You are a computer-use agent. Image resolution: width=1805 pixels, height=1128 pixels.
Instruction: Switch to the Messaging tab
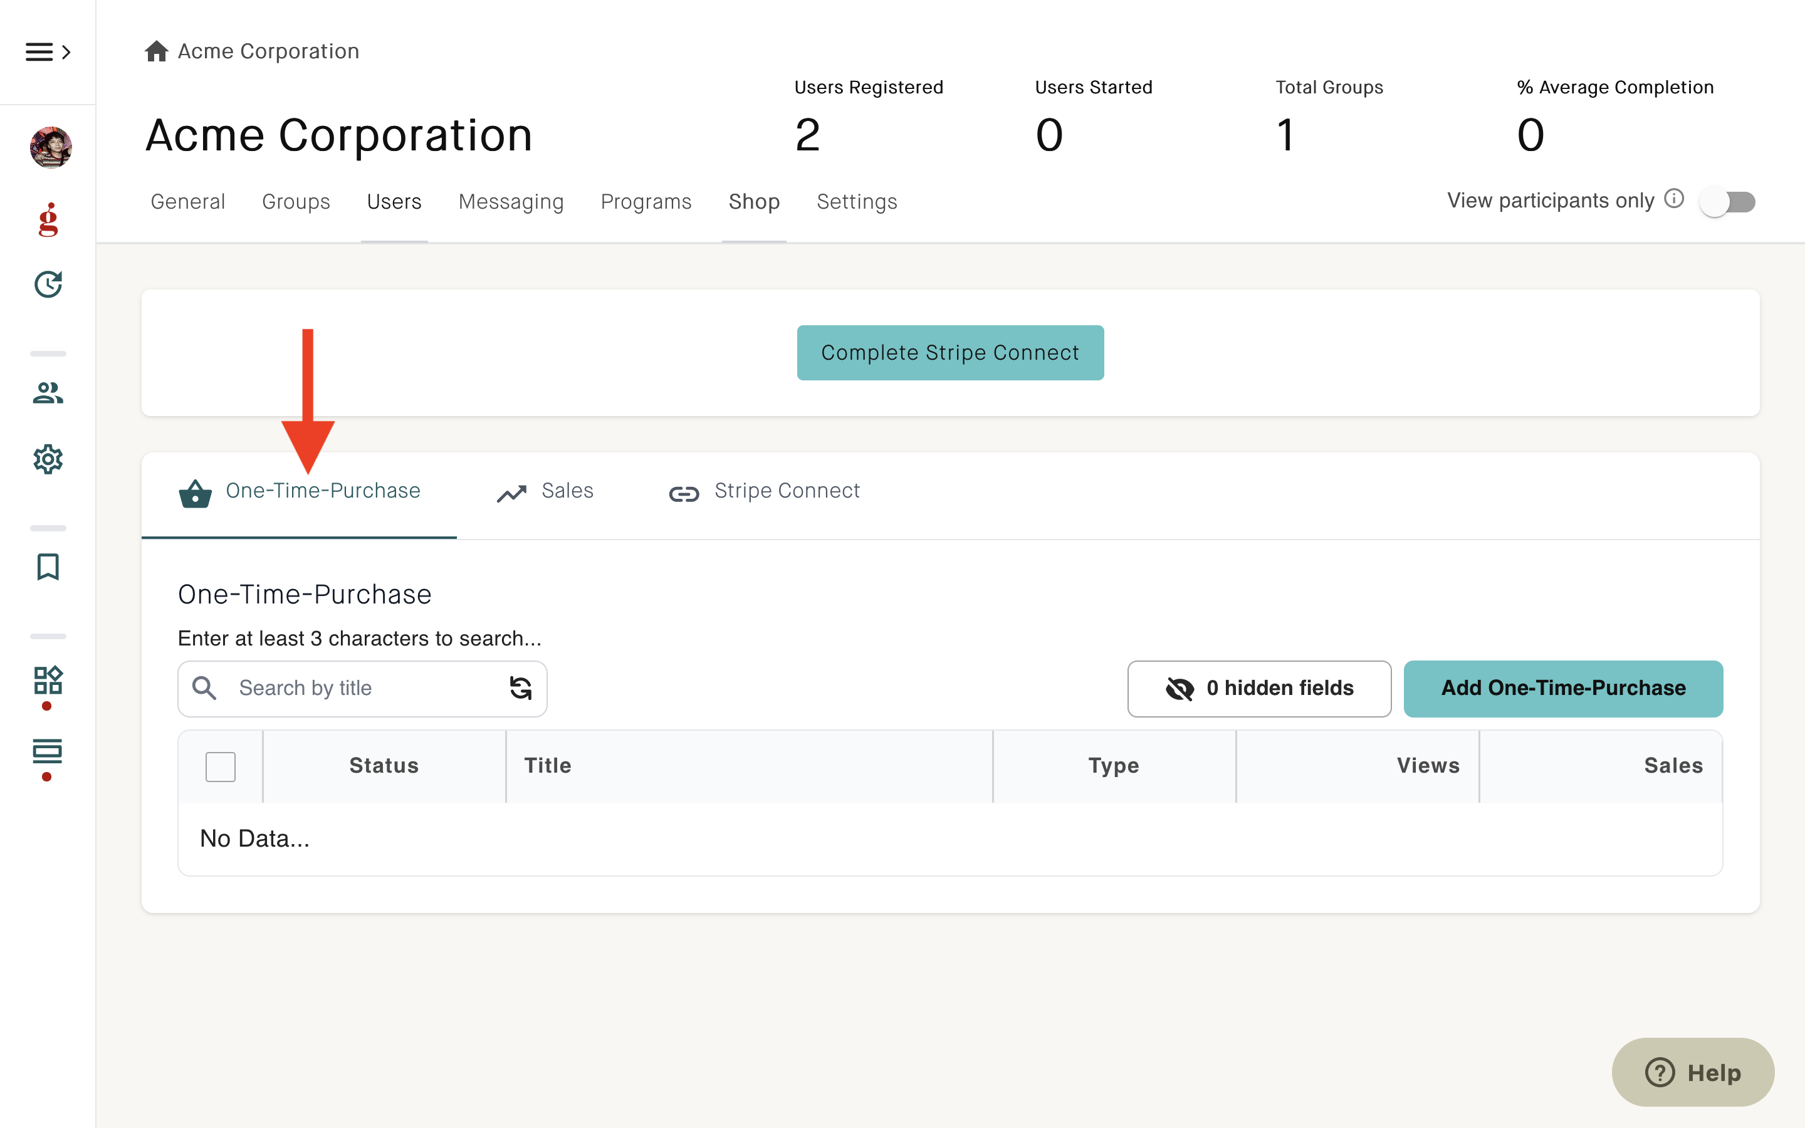[511, 201]
